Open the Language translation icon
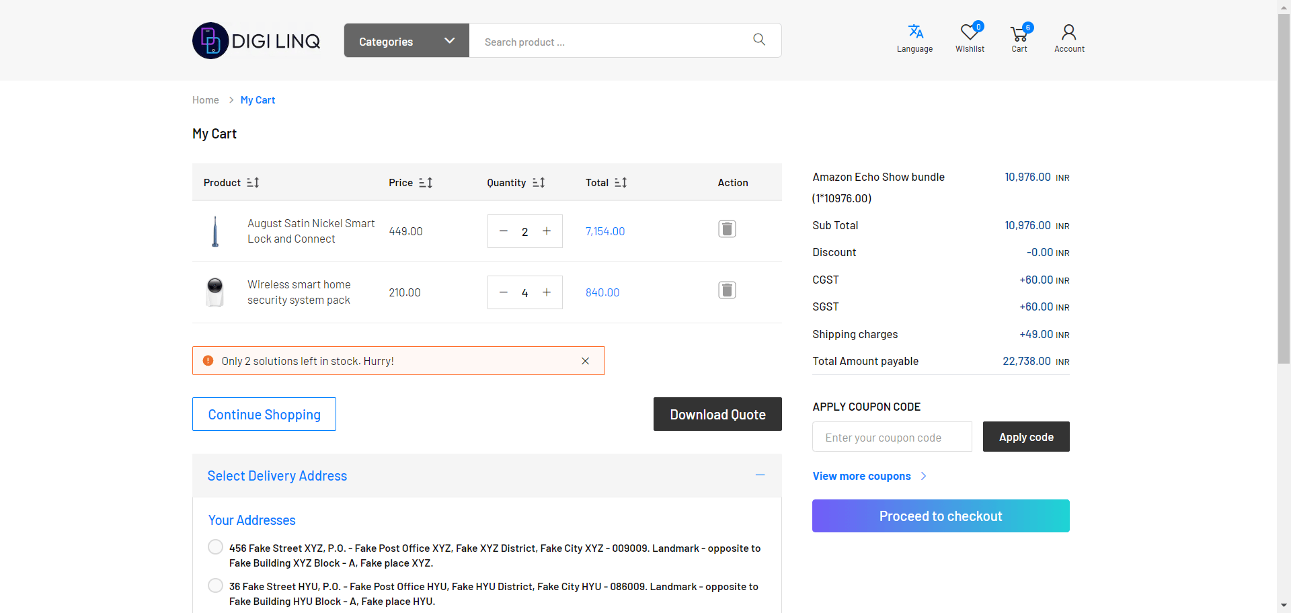Screen dimensions: 1291x613 point(914,32)
